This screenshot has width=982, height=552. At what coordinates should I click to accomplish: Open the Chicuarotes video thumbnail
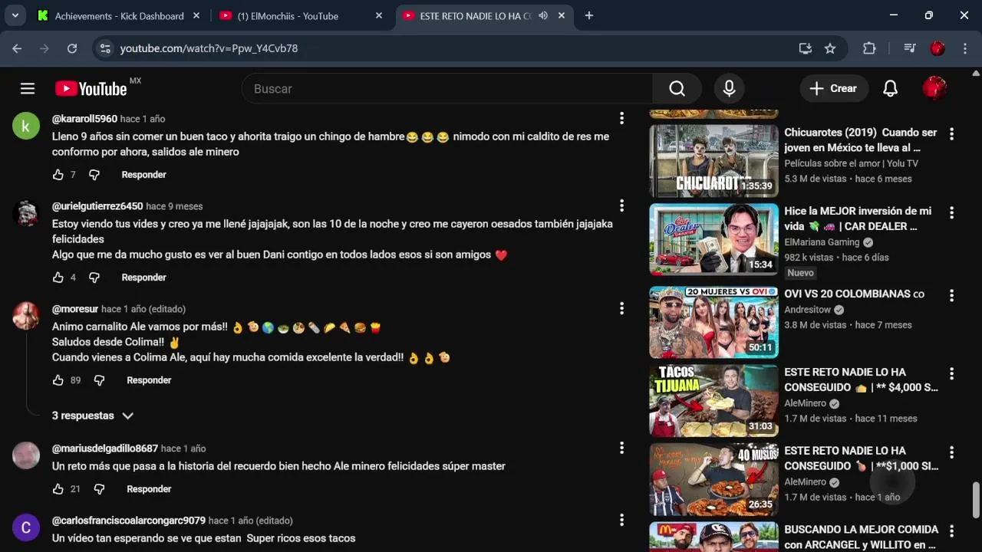coord(713,161)
